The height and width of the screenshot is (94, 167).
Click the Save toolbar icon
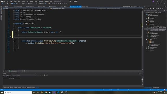click(12, 4)
